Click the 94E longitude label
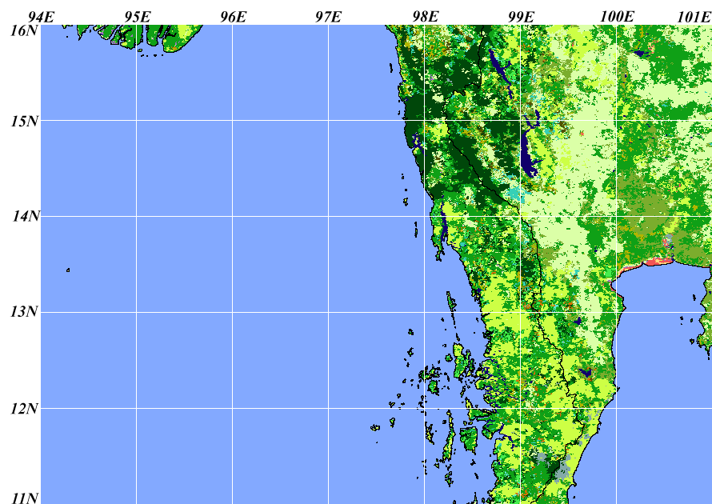 [42, 18]
